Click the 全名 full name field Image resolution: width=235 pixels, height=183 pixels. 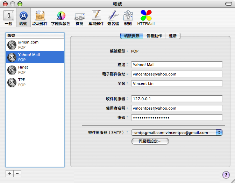pos(177,83)
